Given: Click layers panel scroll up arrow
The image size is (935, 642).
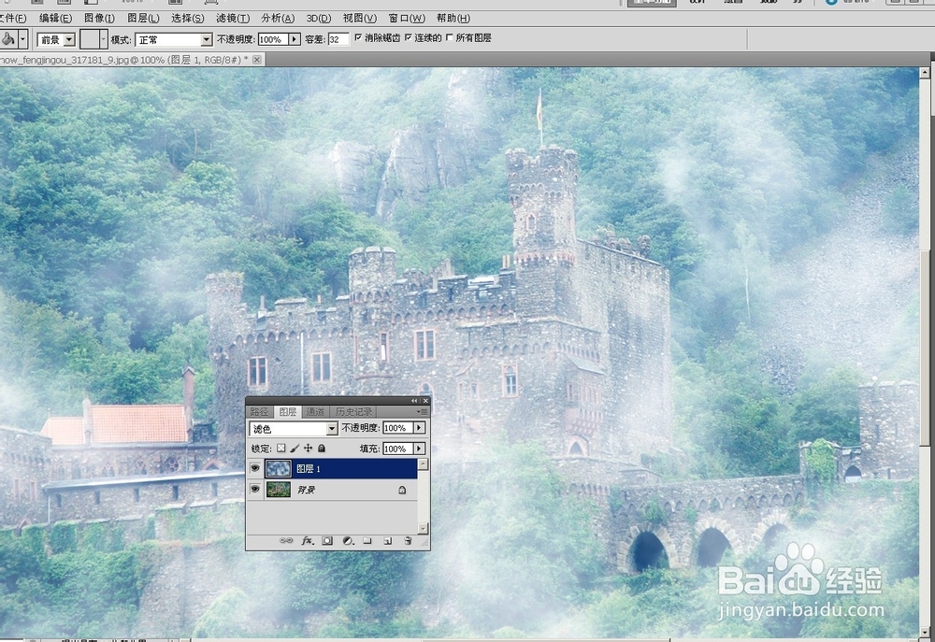Looking at the screenshot, I should click(423, 464).
